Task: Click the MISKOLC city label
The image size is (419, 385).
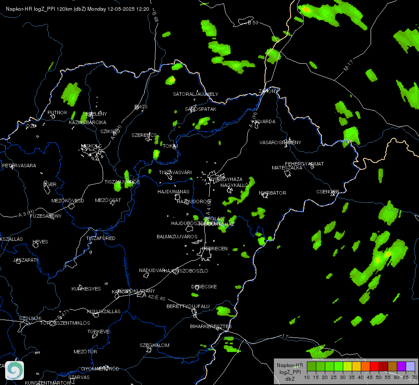Action: (92, 146)
